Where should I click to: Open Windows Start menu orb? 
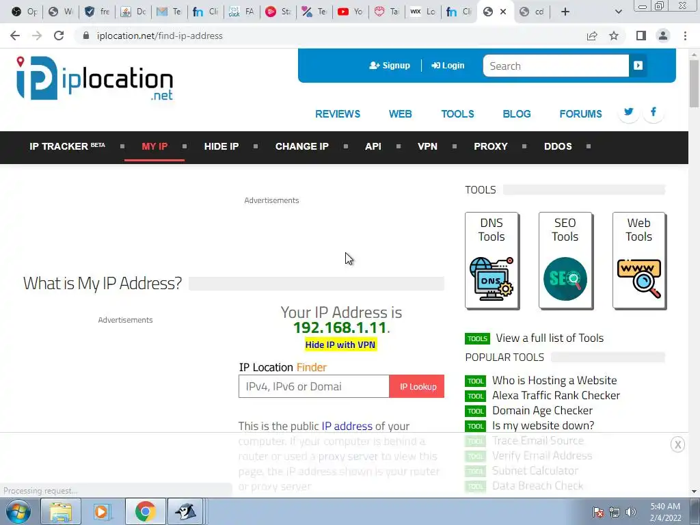tap(18, 511)
